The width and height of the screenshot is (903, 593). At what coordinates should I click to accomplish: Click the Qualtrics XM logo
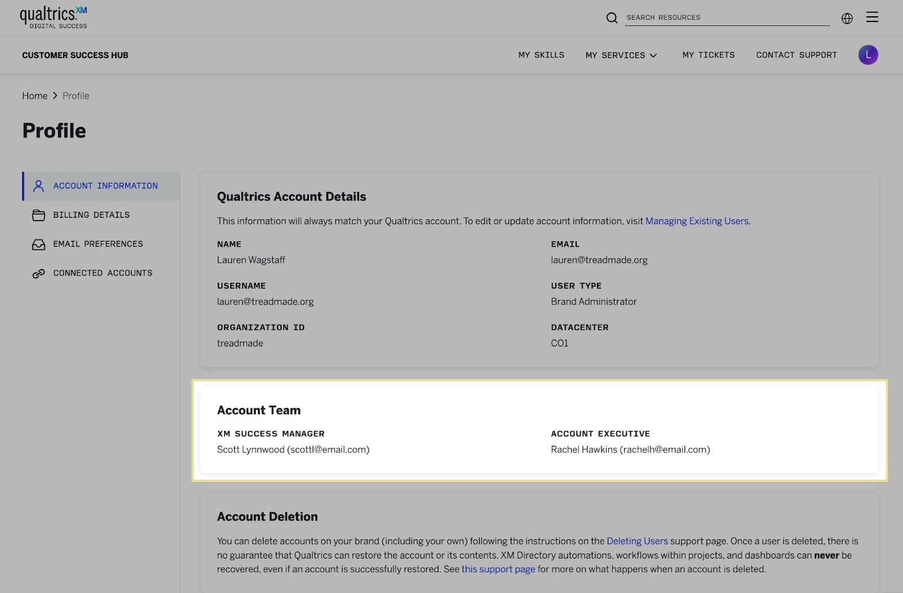pyautogui.click(x=54, y=17)
